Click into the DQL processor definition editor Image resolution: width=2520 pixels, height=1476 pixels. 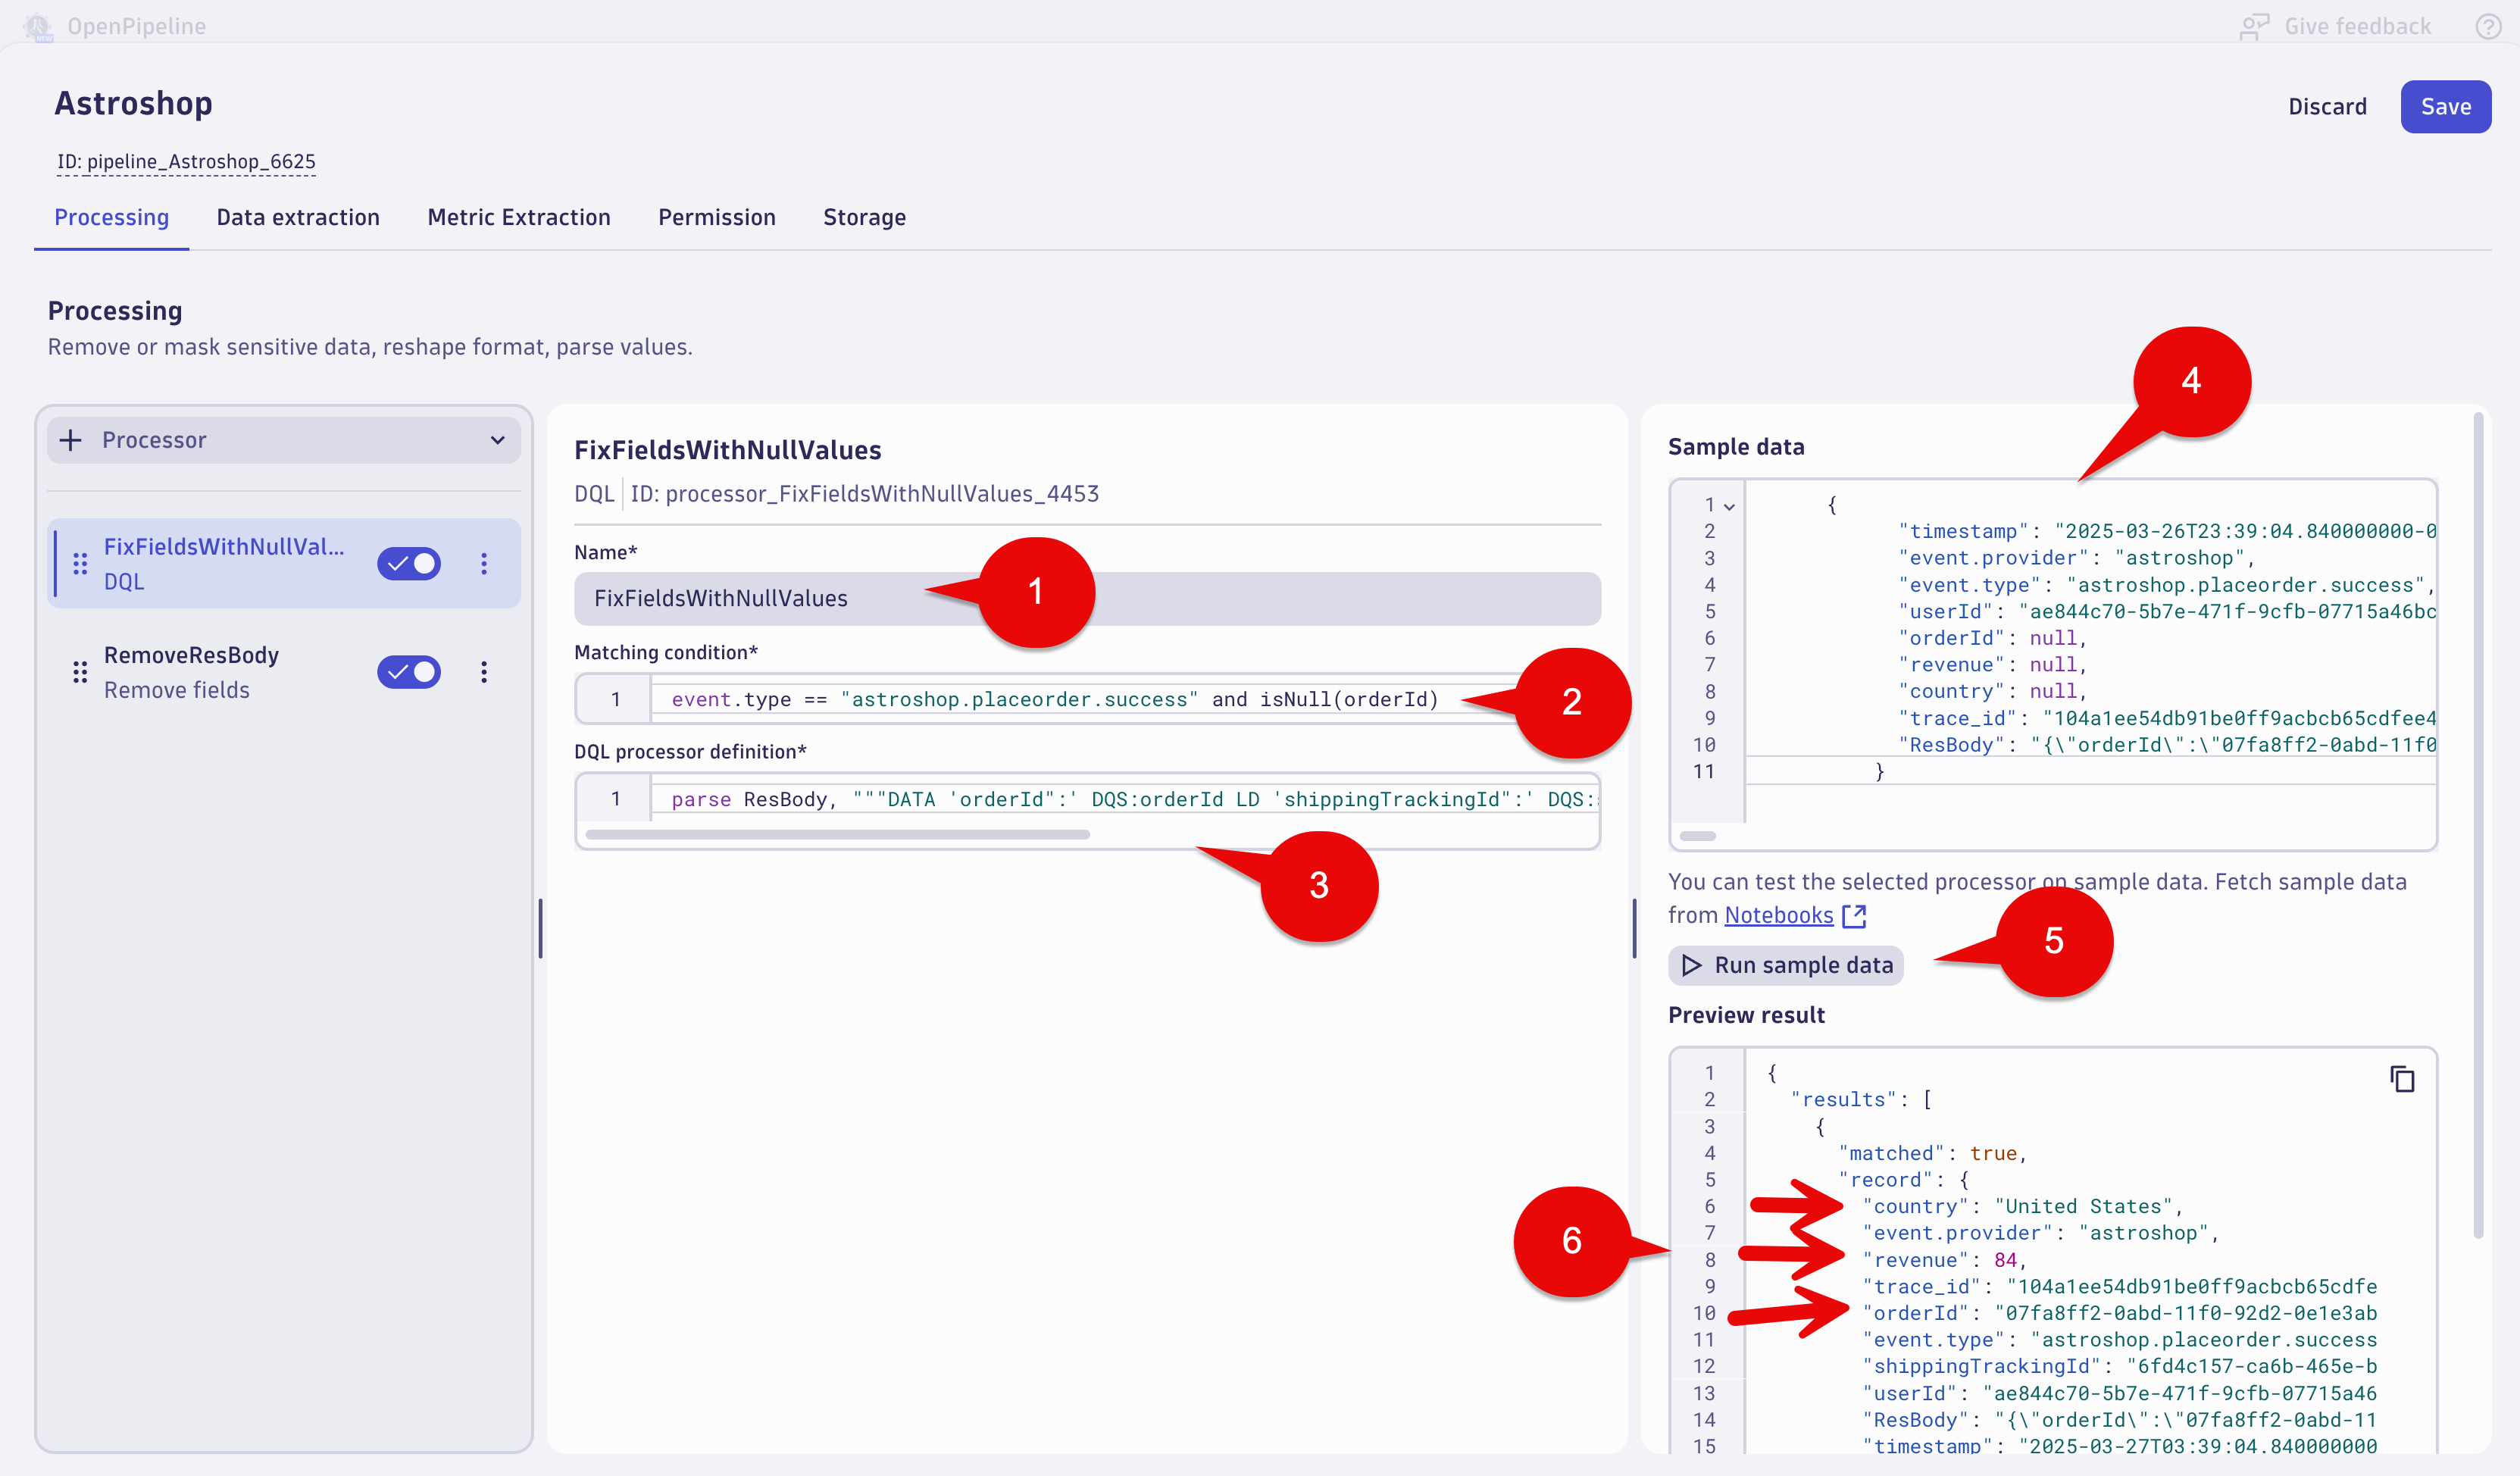pos(1087,799)
